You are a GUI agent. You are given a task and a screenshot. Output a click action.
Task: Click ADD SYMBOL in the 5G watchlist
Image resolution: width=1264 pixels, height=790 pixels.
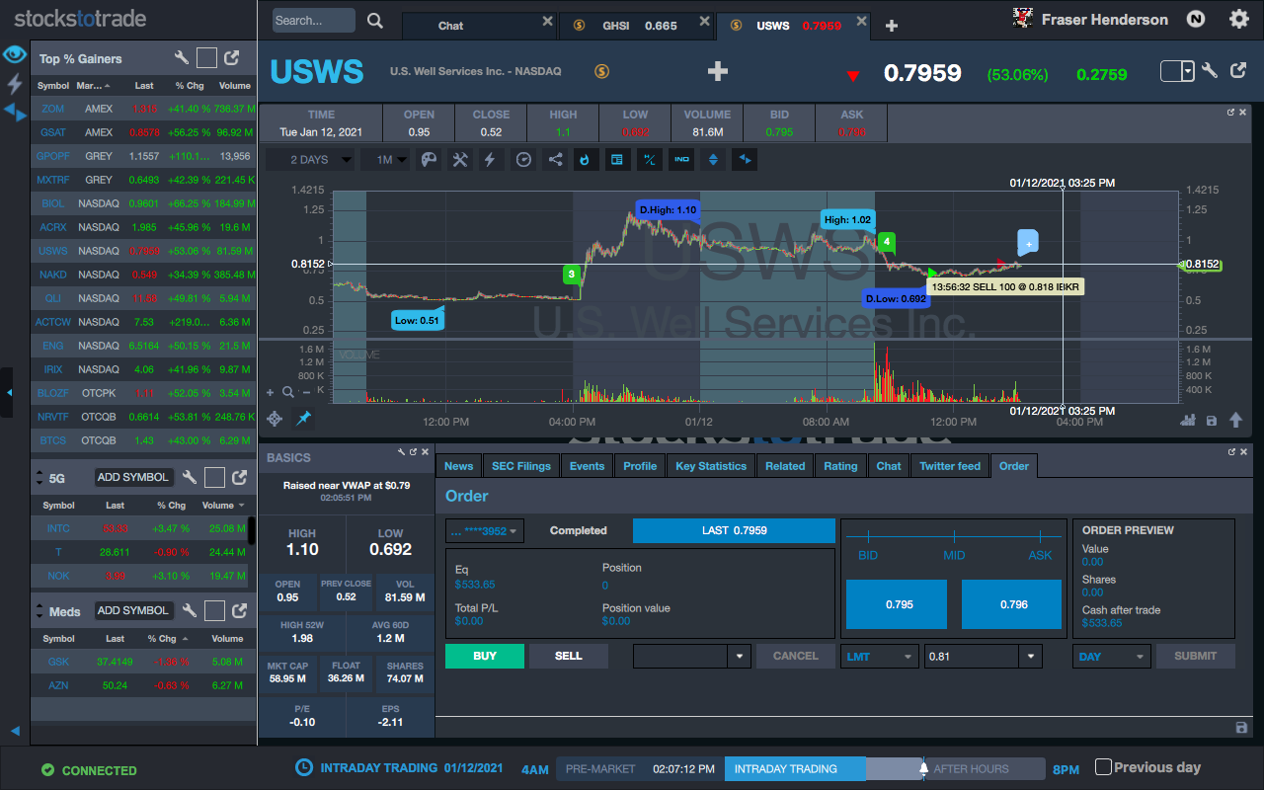pos(133,477)
